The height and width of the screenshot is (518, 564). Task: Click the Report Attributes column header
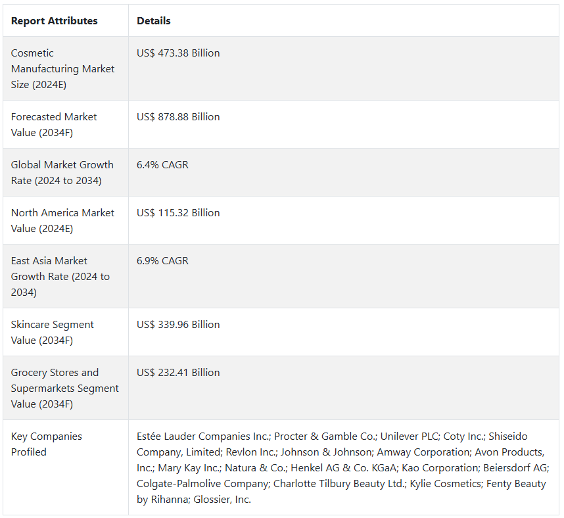(54, 21)
